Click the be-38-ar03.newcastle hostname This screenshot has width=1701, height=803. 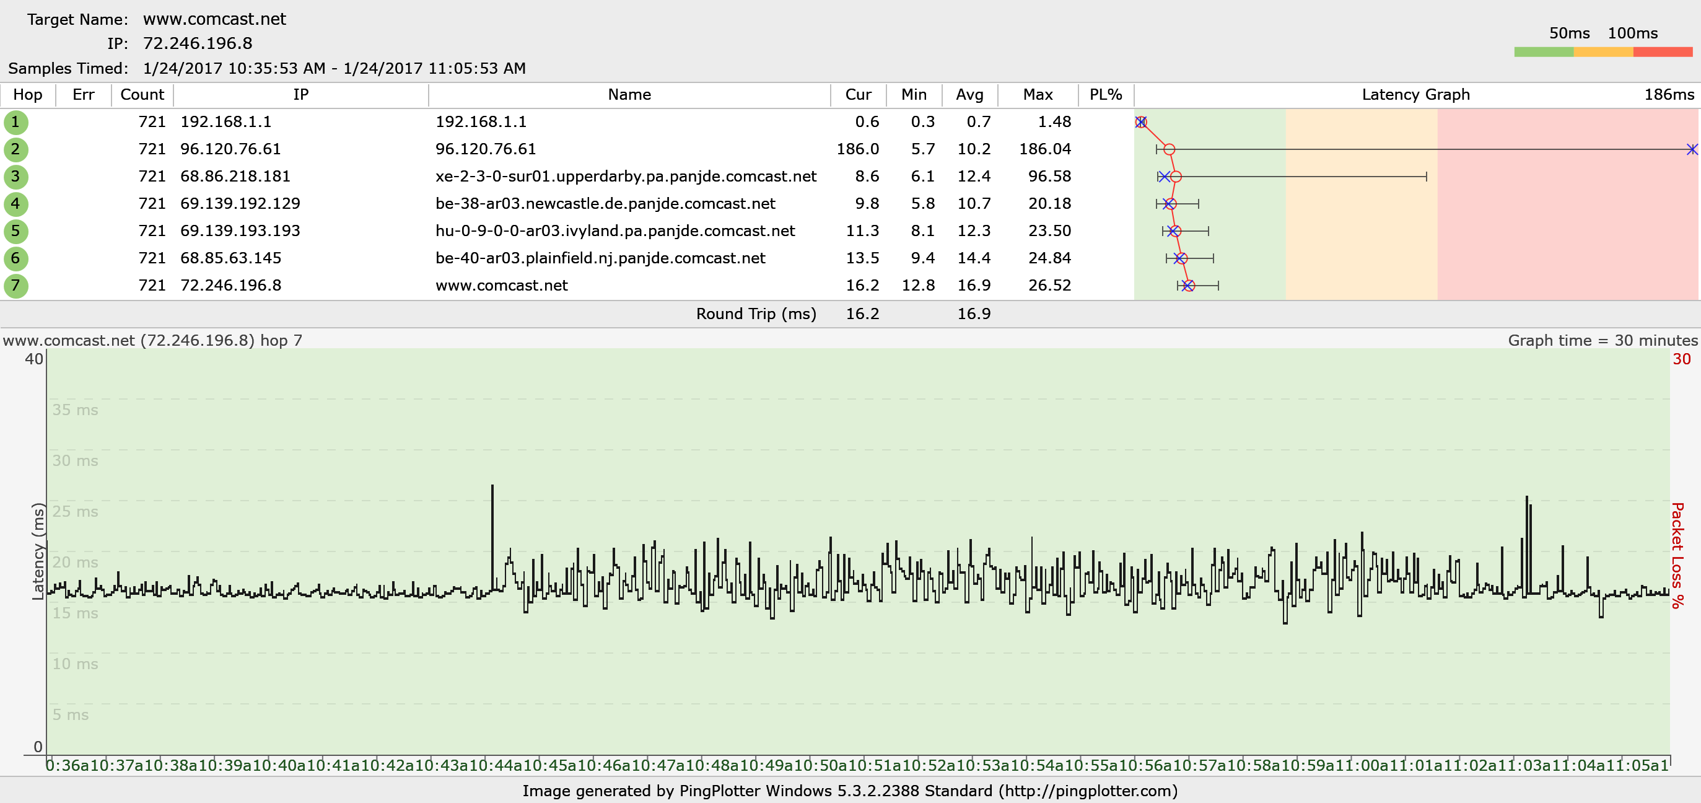pos(605,203)
